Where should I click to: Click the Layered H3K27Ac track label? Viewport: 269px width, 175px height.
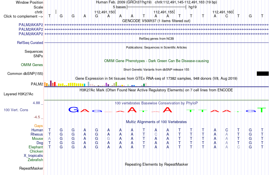click(x=18, y=94)
